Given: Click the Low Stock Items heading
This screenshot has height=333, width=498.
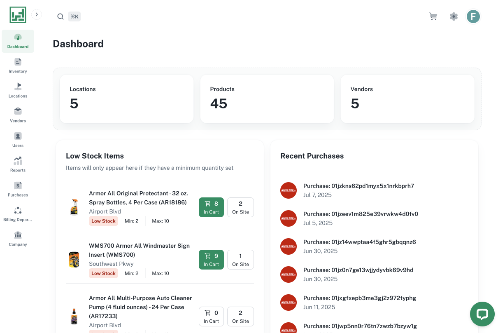Looking at the screenshot, I should (95, 156).
